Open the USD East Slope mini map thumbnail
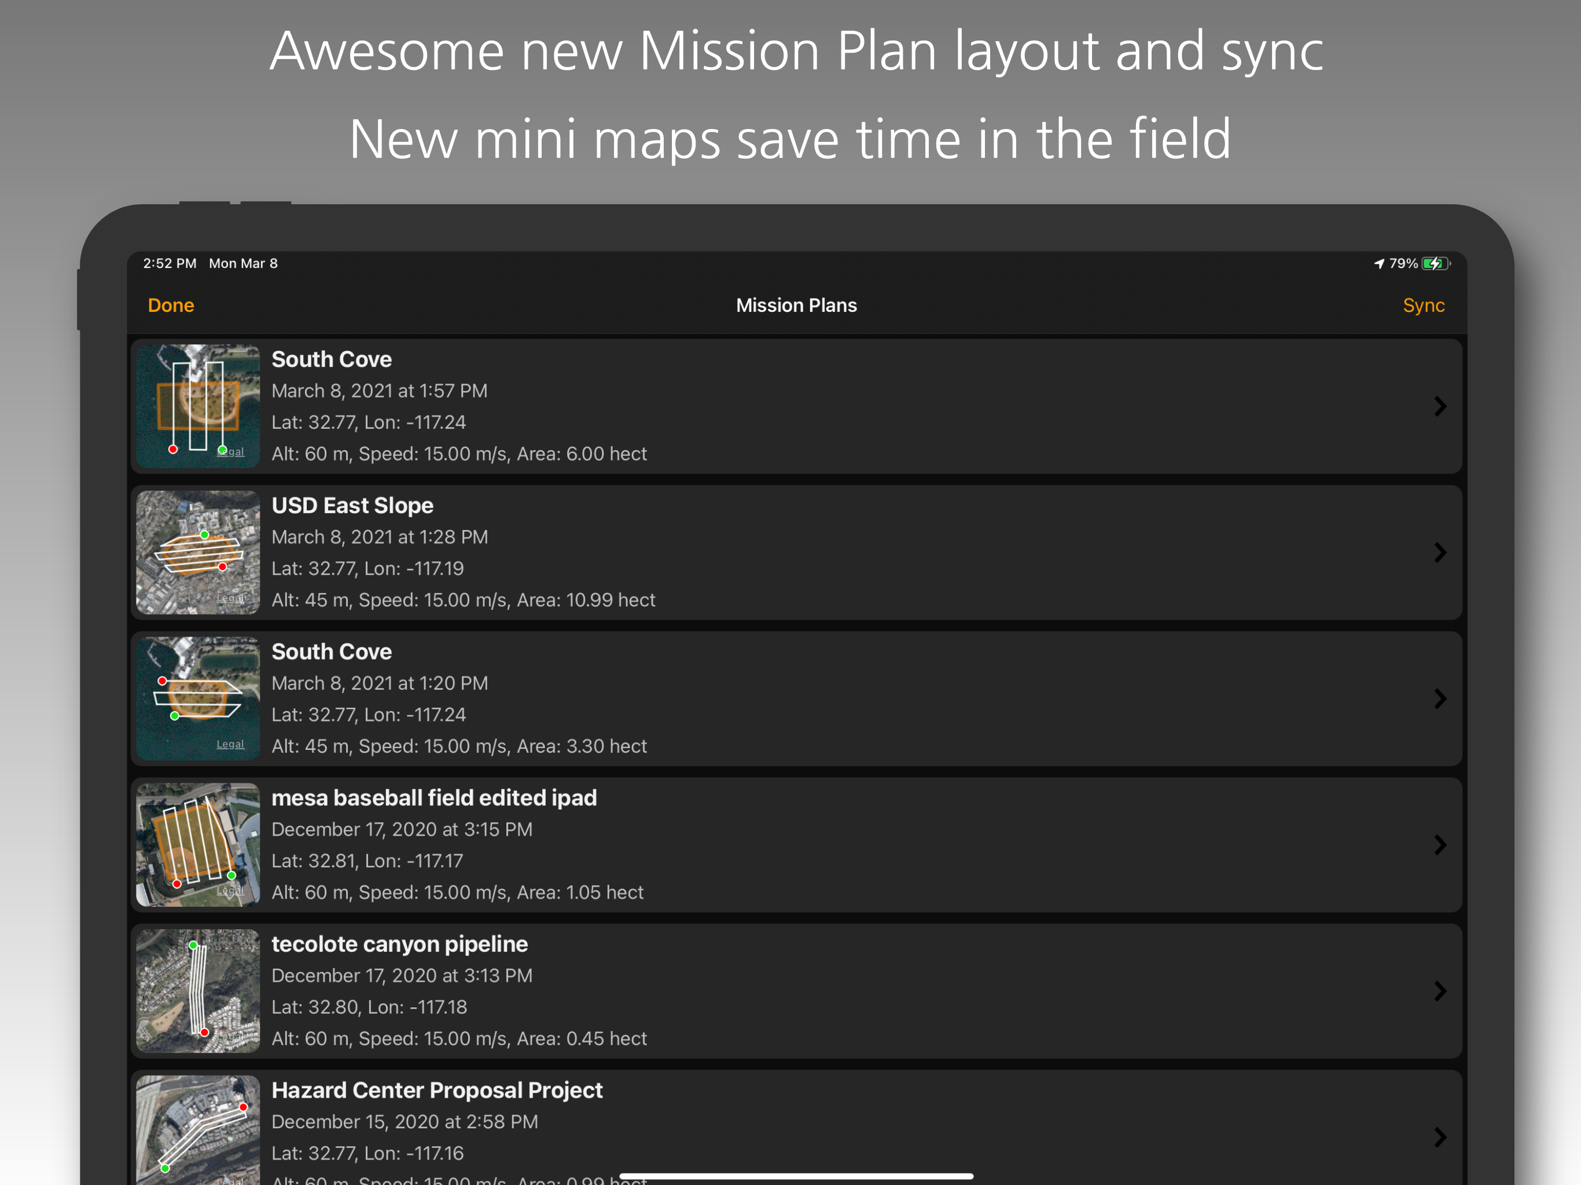 tap(198, 553)
